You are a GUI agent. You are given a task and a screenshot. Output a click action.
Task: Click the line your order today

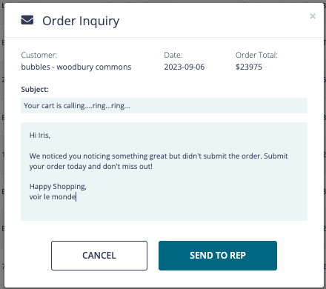(91, 167)
